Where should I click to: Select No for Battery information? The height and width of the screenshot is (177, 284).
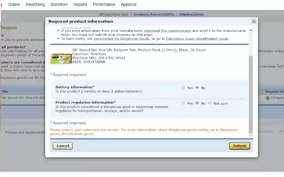click(x=197, y=88)
